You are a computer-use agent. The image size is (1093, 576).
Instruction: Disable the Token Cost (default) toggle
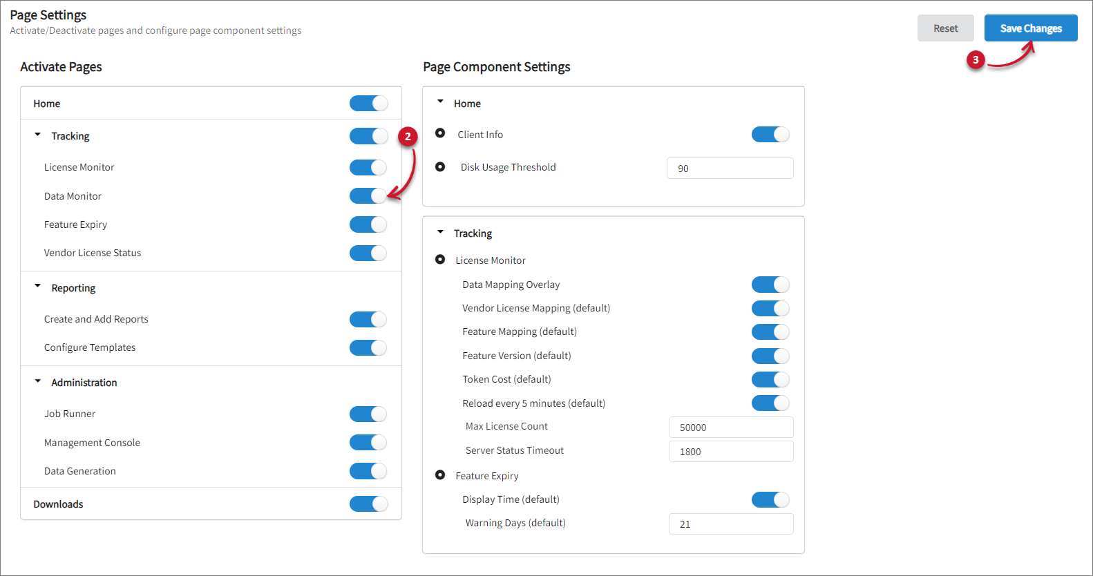(x=770, y=379)
